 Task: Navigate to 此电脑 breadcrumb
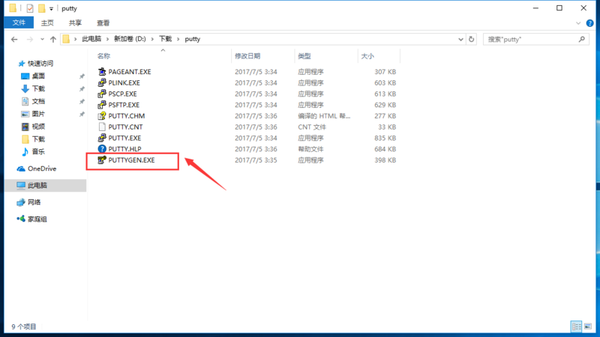coord(91,39)
